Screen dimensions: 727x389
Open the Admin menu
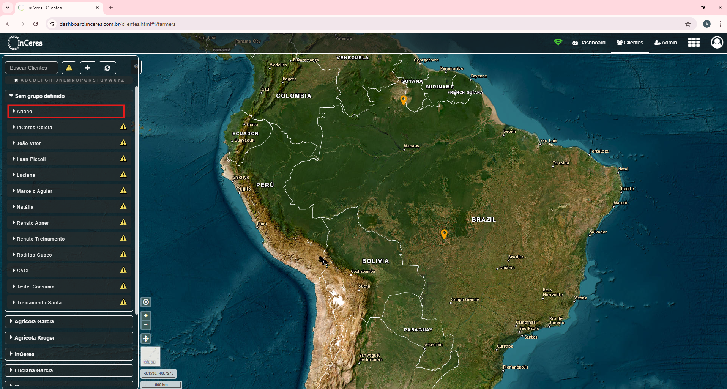[x=665, y=43]
